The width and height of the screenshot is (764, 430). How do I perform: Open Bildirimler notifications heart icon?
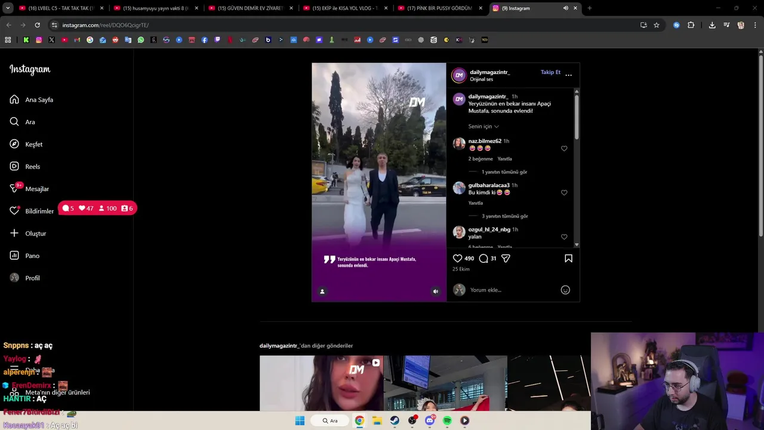[14, 211]
